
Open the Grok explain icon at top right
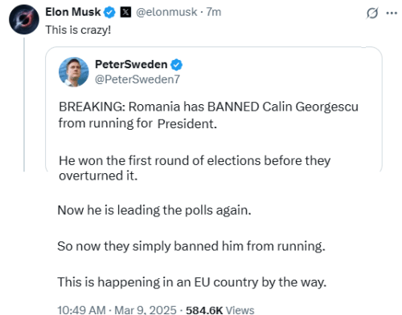click(x=372, y=13)
